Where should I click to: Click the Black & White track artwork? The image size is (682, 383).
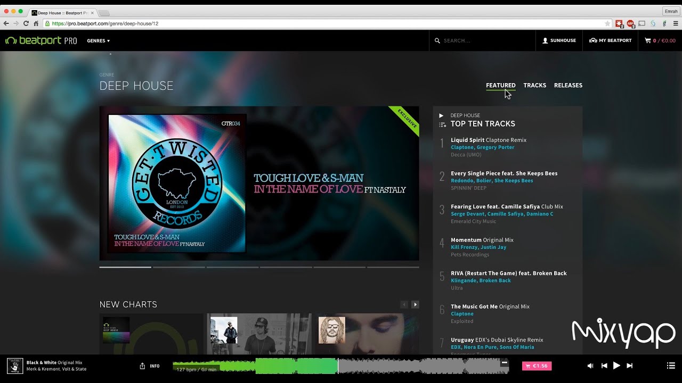pos(15,366)
